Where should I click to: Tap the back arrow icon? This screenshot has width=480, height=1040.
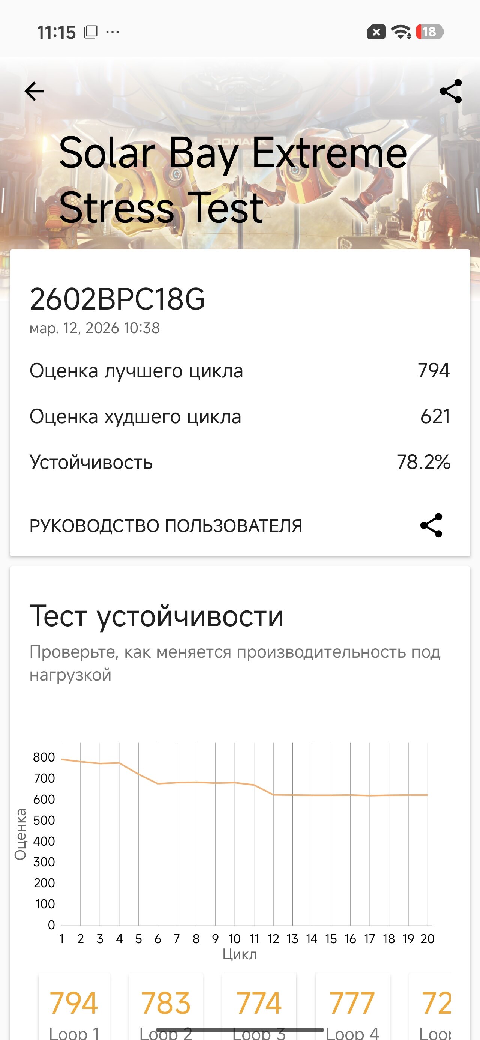coord(34,91)
